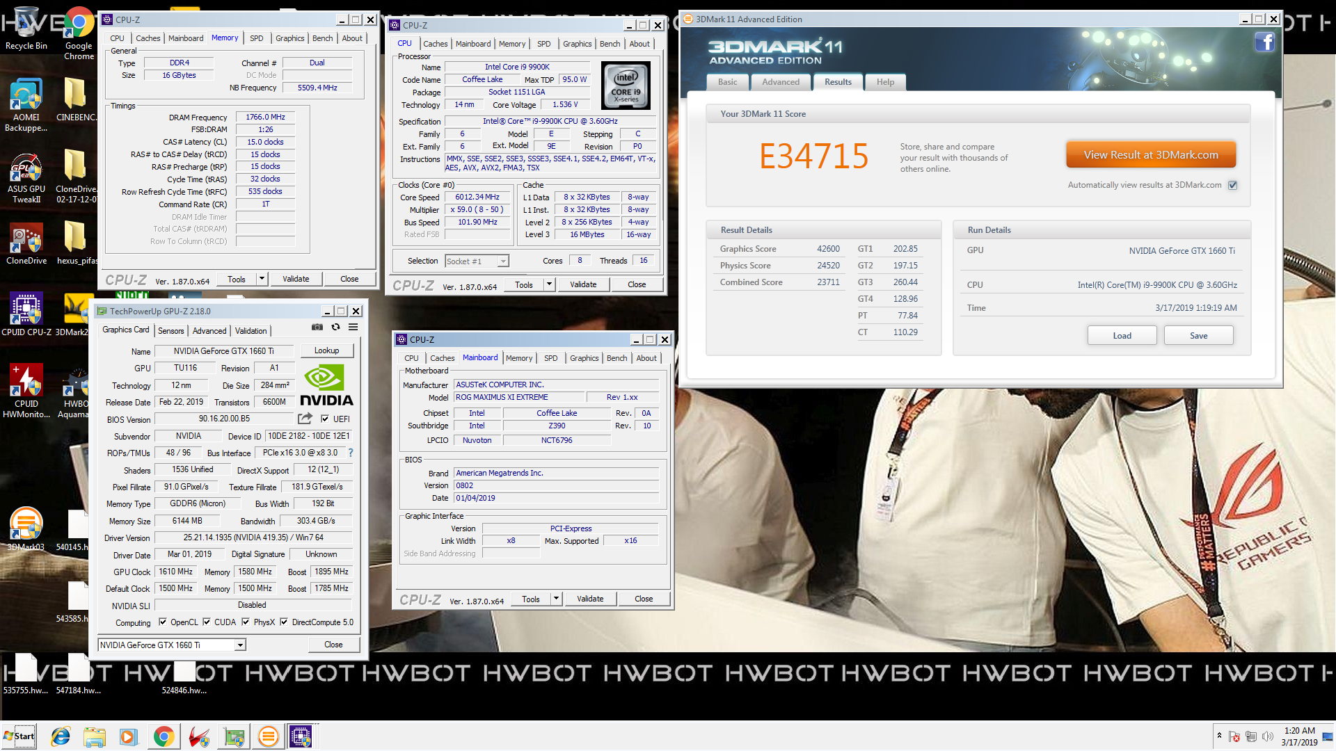Click Validate in CPU-Z Mainboard window
Image resolution: width=1336 pixels, height=751 pixels.
(x=590, y=599)
